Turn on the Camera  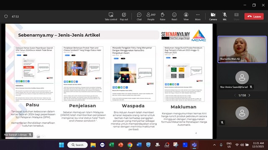[213, 17]
